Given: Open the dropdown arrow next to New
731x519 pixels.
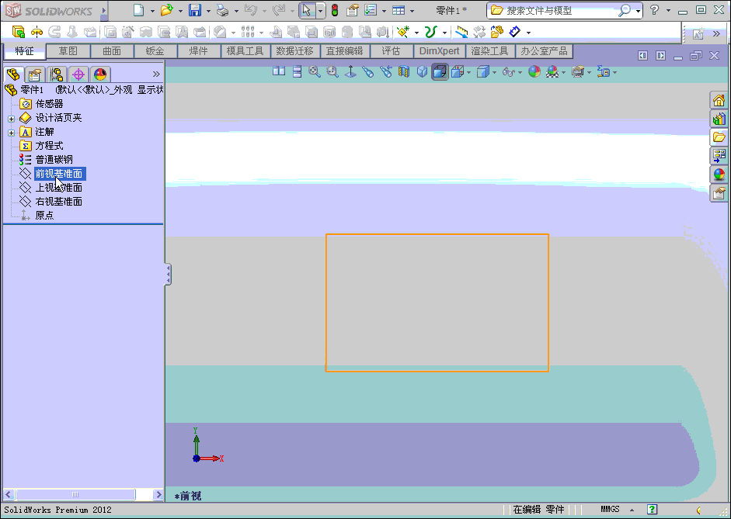Looking at the screenshot, I should (152, 11).
